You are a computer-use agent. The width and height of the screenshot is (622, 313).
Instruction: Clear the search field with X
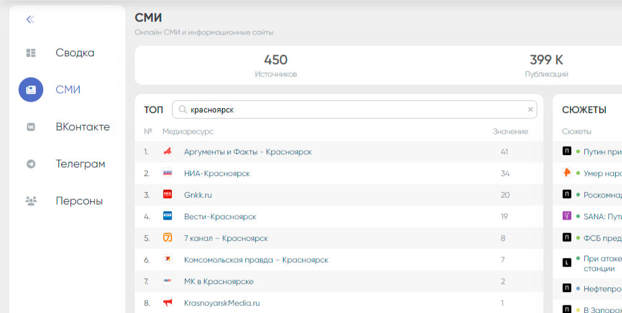pyautogui.click(x=530, y=110)
